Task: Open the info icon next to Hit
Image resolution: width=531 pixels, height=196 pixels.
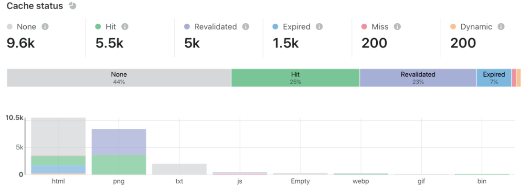Action: (125, 27)
